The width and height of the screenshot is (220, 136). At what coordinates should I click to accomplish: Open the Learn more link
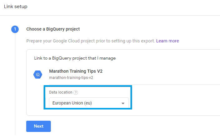168,41
